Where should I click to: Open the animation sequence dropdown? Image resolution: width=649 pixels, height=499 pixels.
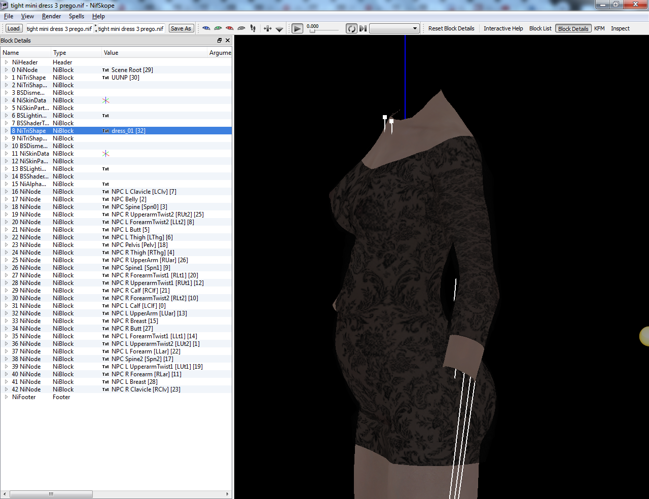tap(394, 28)
